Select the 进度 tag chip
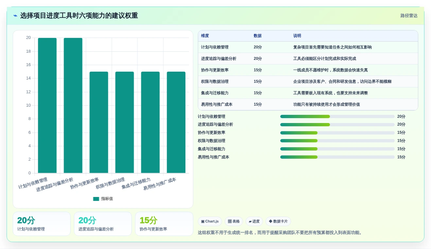431x249 pixels. coord(254,222)
